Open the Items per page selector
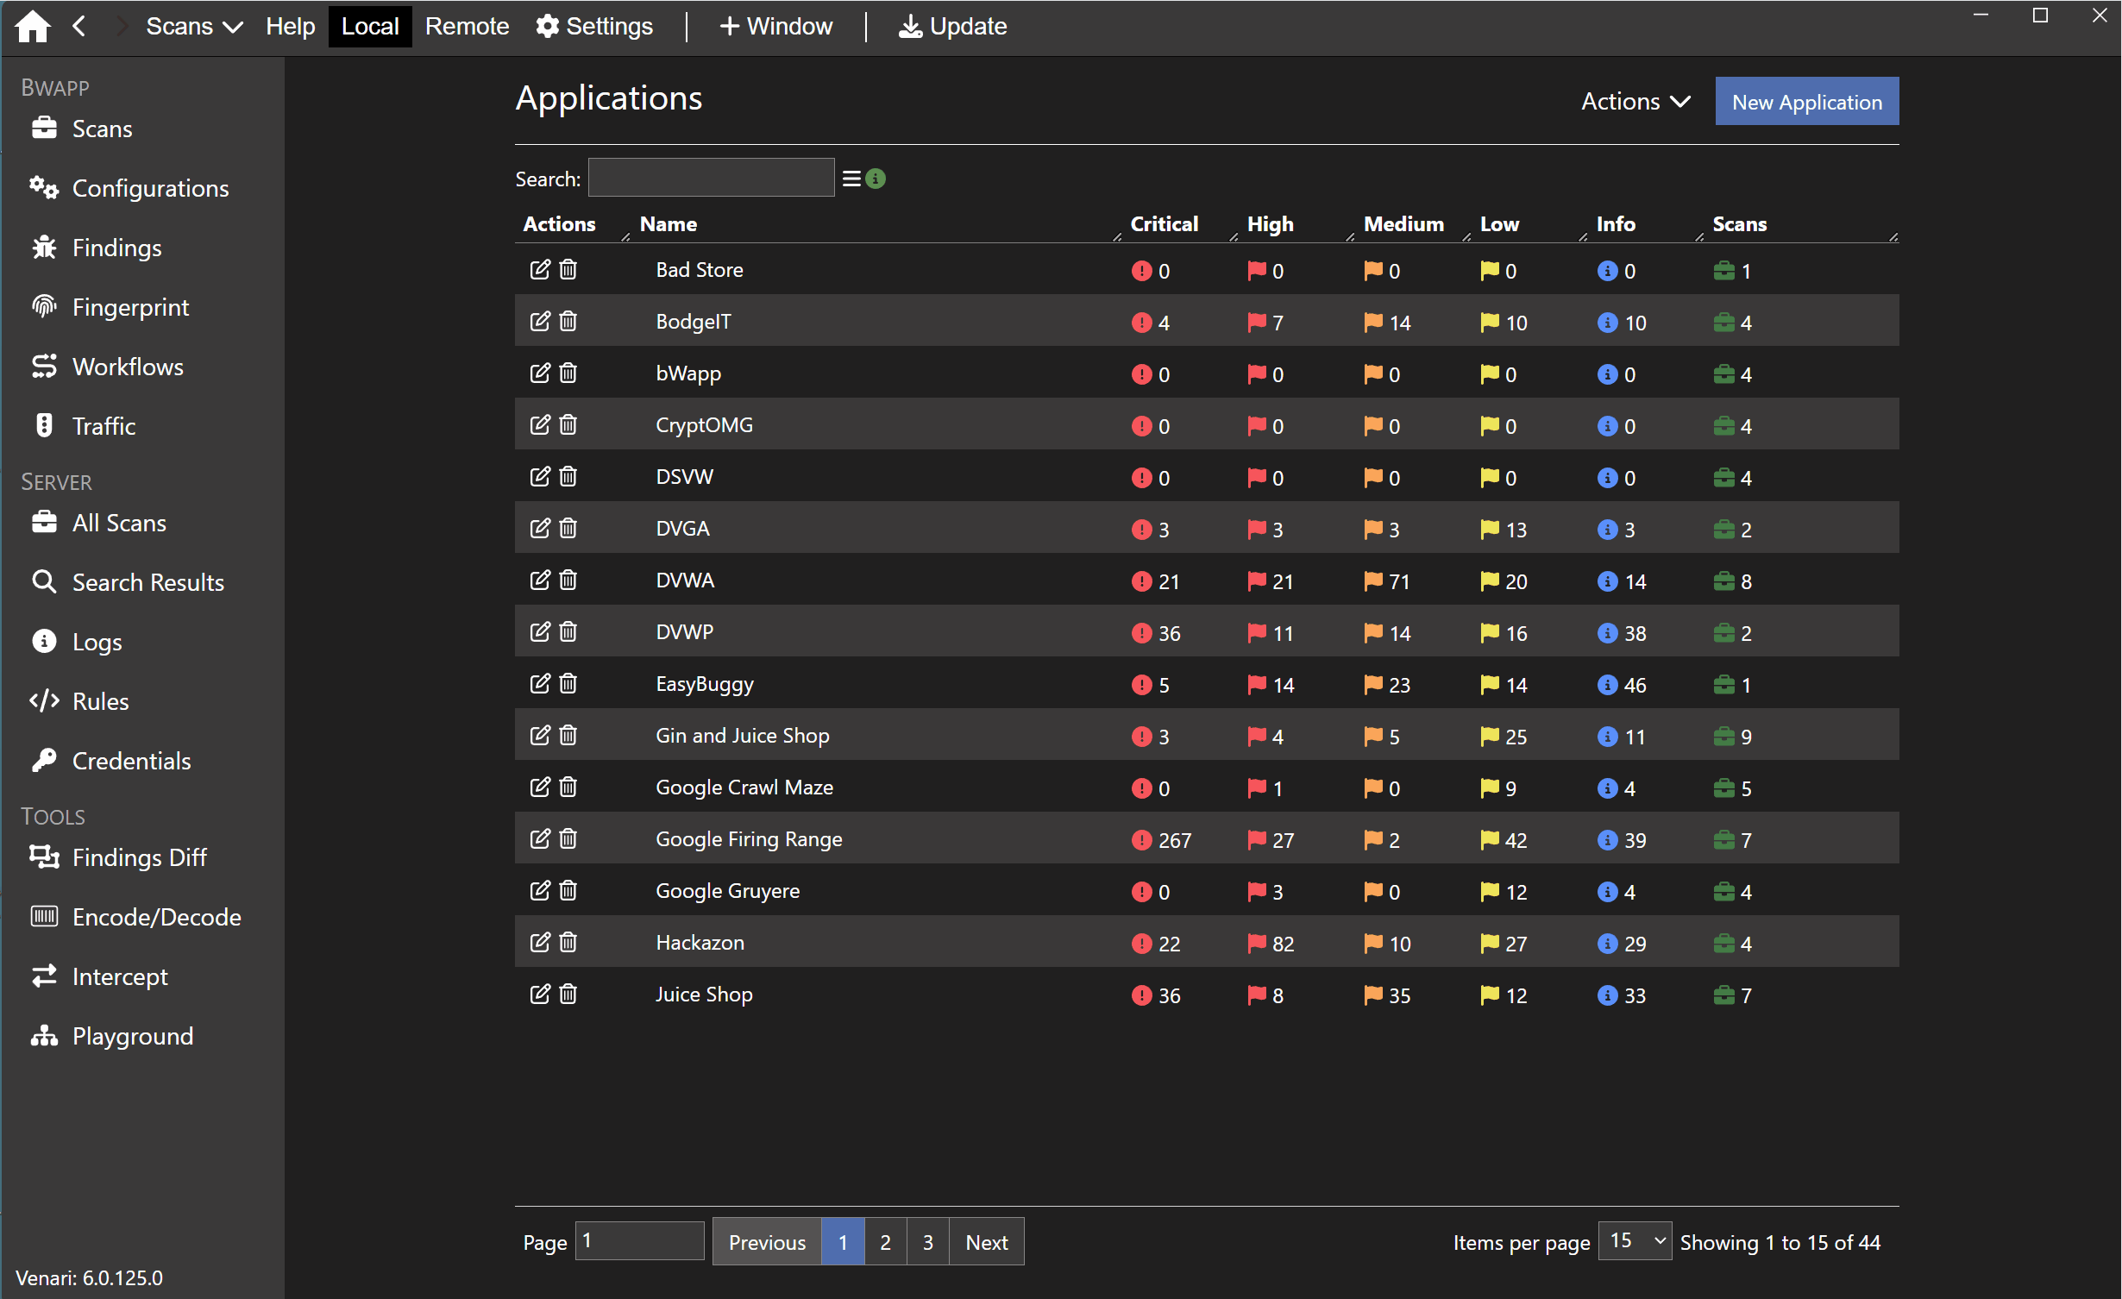This screenshot has height=1299, width=2122. (1634, 1241)
